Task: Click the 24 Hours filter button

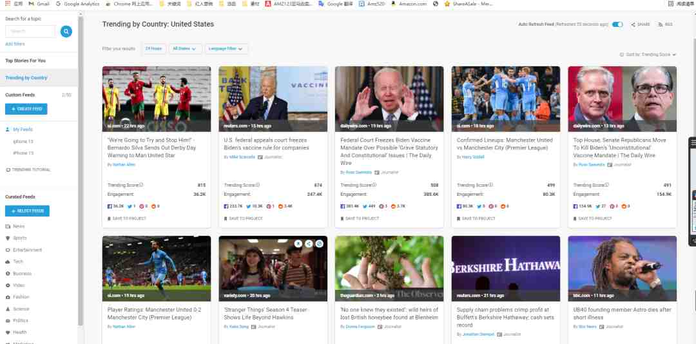Action: point(153,49)
